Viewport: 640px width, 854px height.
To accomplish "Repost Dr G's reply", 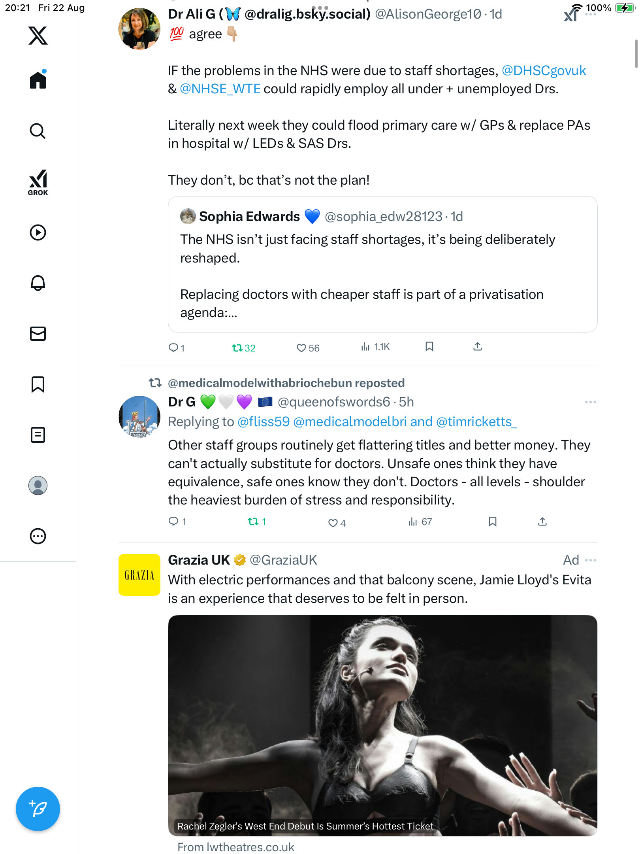I will [x=253, y=522].
